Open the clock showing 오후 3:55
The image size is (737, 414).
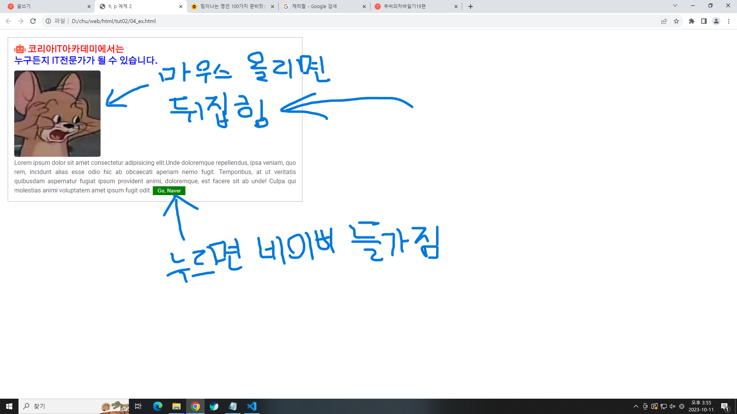[701, 406]
